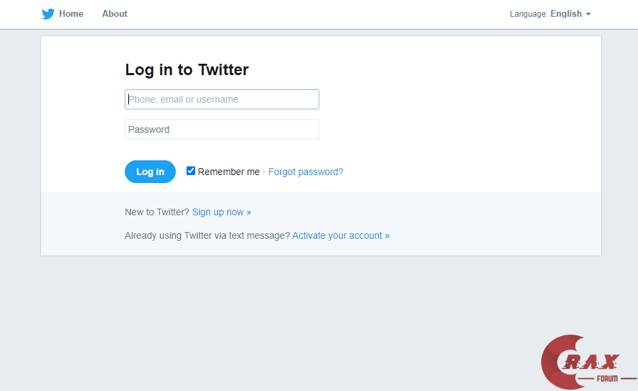The height and width of the screenshot is (391, 638).
Task: Expand the Language dropdown caret
Action: click(588, 14)
